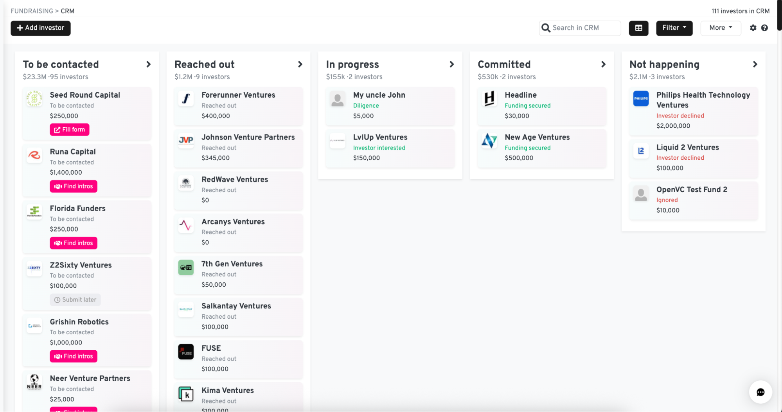Click the Neer Venture Partners logo
The width and height of the screenshot is (782, 412).
click(34, 382)
